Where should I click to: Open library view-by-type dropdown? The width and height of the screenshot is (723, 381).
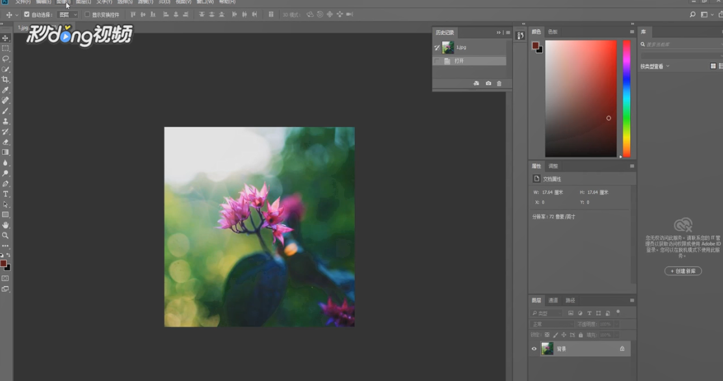(x=655, y=66)
